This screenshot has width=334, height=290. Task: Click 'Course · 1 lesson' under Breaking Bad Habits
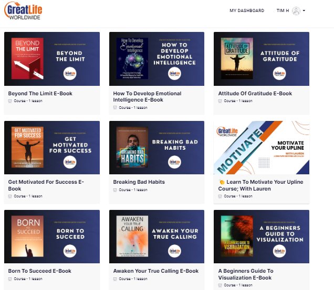coord(133,190)
